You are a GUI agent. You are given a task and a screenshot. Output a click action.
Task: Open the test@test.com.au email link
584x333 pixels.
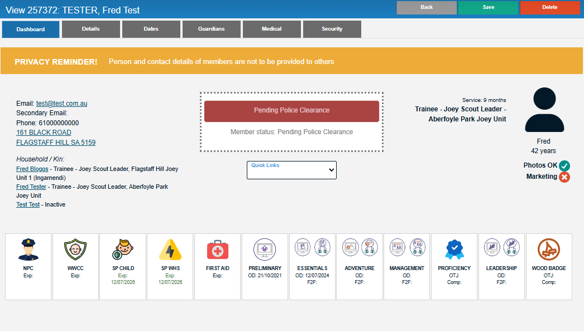pos(61,104)
